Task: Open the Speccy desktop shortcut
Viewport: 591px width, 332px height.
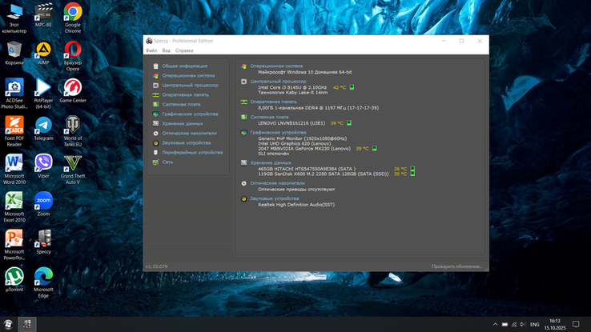Action: [43, 242]
